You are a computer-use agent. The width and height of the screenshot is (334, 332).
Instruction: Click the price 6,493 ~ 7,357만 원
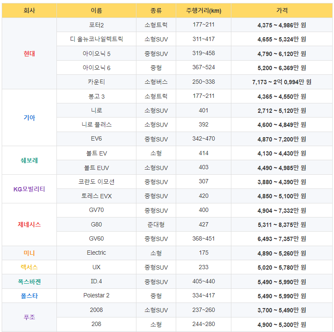pos(282,239)
